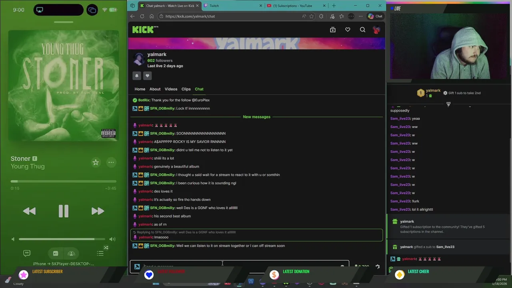Refresh the Kick page
Image resolution: width=512 pixels, height=288 pixels.
coord(142,16)
